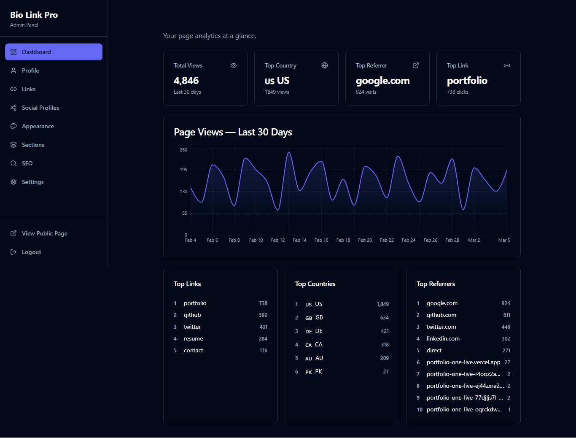Click the 1849 views text
The image size is (576, 438).
coord(277,92)
